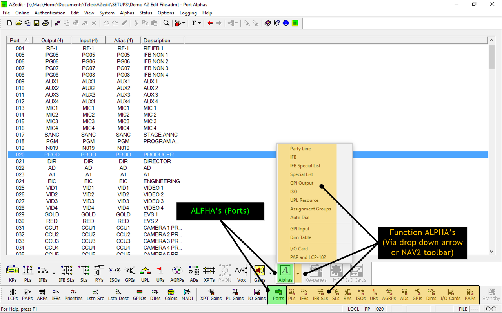Click the LOCL status bar indicator
The height and width of the screenshot is (313, 502).
[353, 309]
